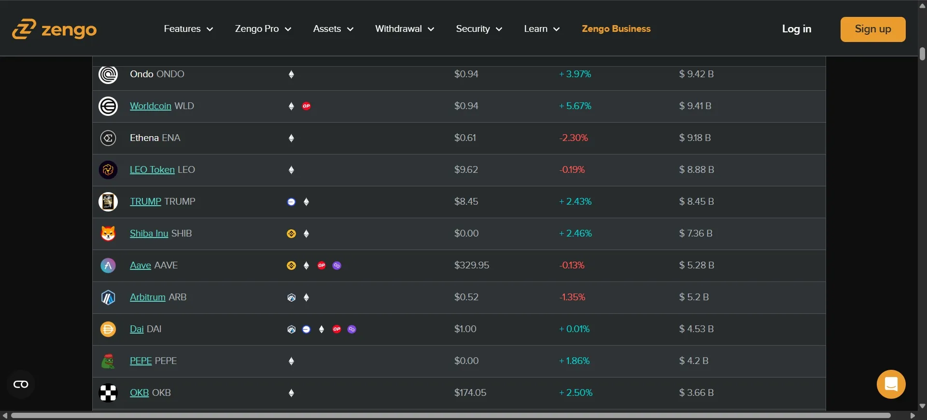Click BNB chain icon in Aave row

[291, 266]
